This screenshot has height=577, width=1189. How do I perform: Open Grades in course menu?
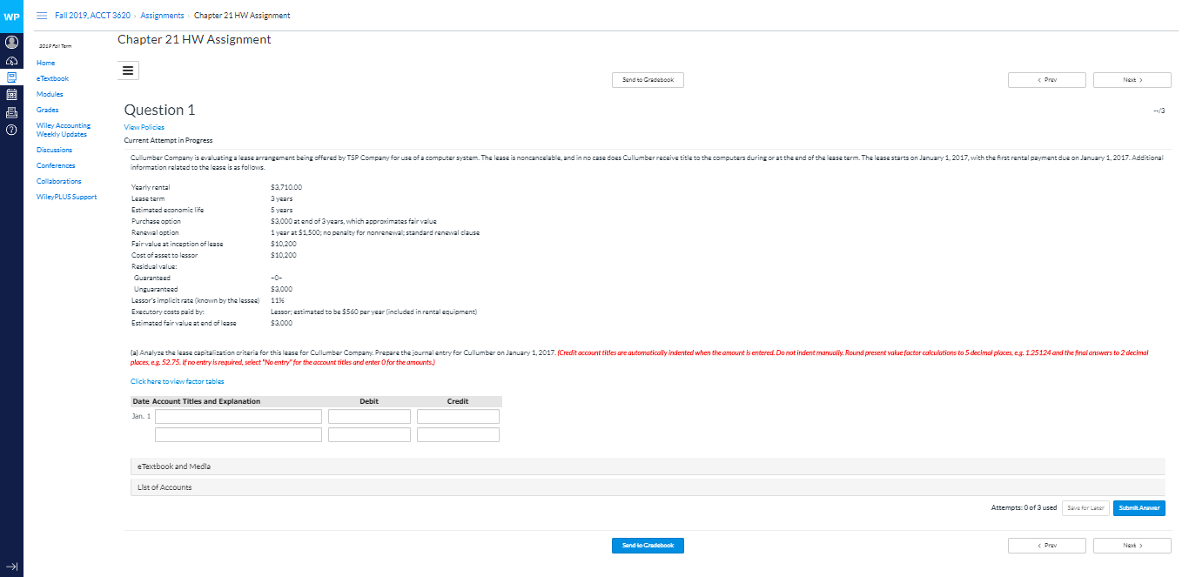click(x=48, y=110)
